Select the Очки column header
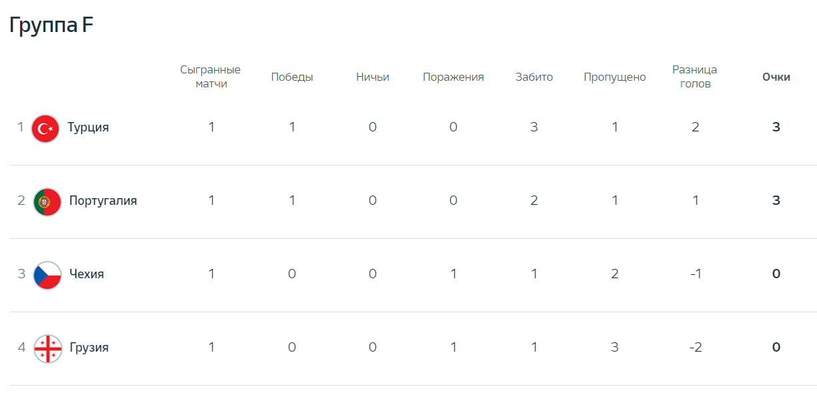 [776, 77]
